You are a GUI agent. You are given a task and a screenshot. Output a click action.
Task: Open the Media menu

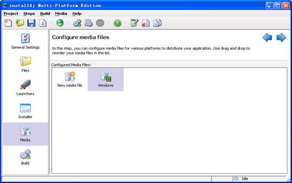[x=61, y=13]
